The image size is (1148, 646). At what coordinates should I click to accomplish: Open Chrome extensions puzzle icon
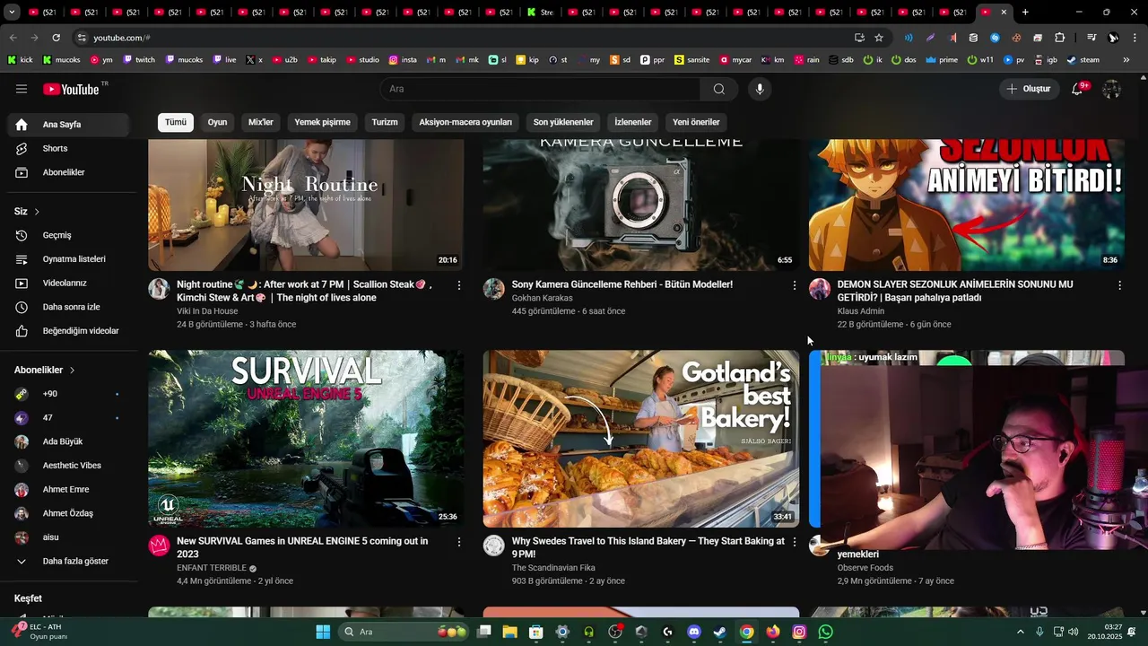pyautogui.click(x=1059, y=38)
